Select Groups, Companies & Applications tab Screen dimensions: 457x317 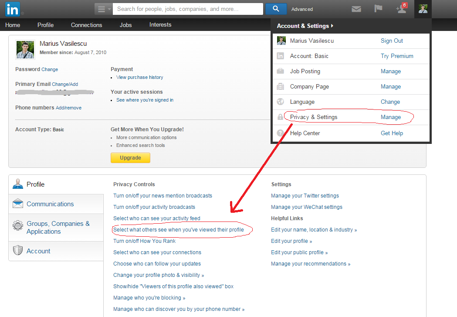(x=56, y=228)
